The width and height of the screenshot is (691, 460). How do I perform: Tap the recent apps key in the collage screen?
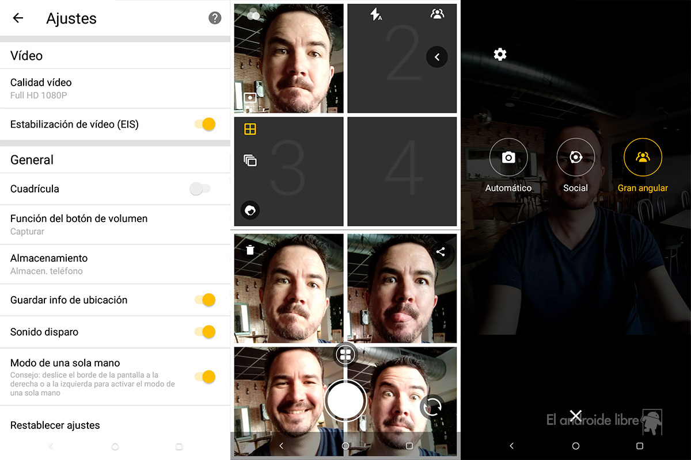409,446
